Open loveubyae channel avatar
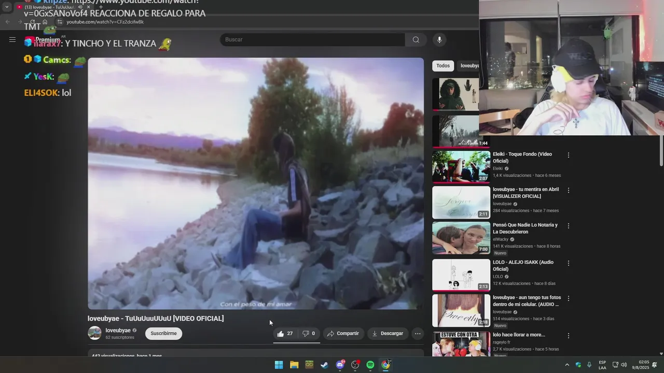The height and width of the screenshot is (373, 664). coord(94,333)
